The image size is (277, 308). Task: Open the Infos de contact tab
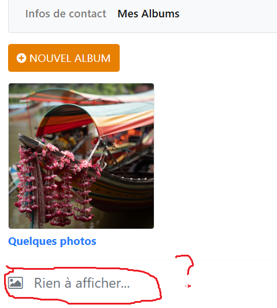click(66, 14)
